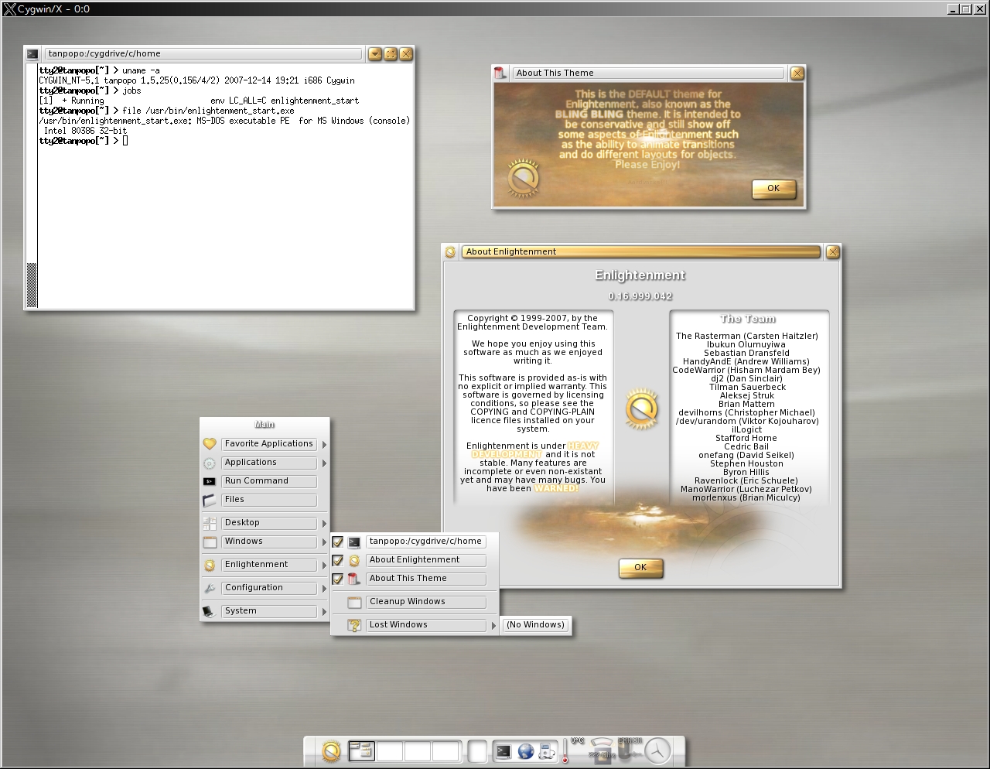The height and width of the screenshot is (769, 990).
Task: Click the terminal icon in the tanpopo window title bar
Action: 32,54
